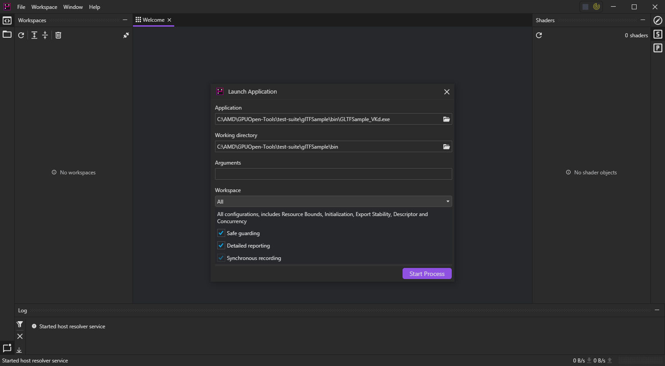The width and height of the screenshot is (665, 366).
Task: Open the P pipeline panel icon on right
Action: (658, 47)
